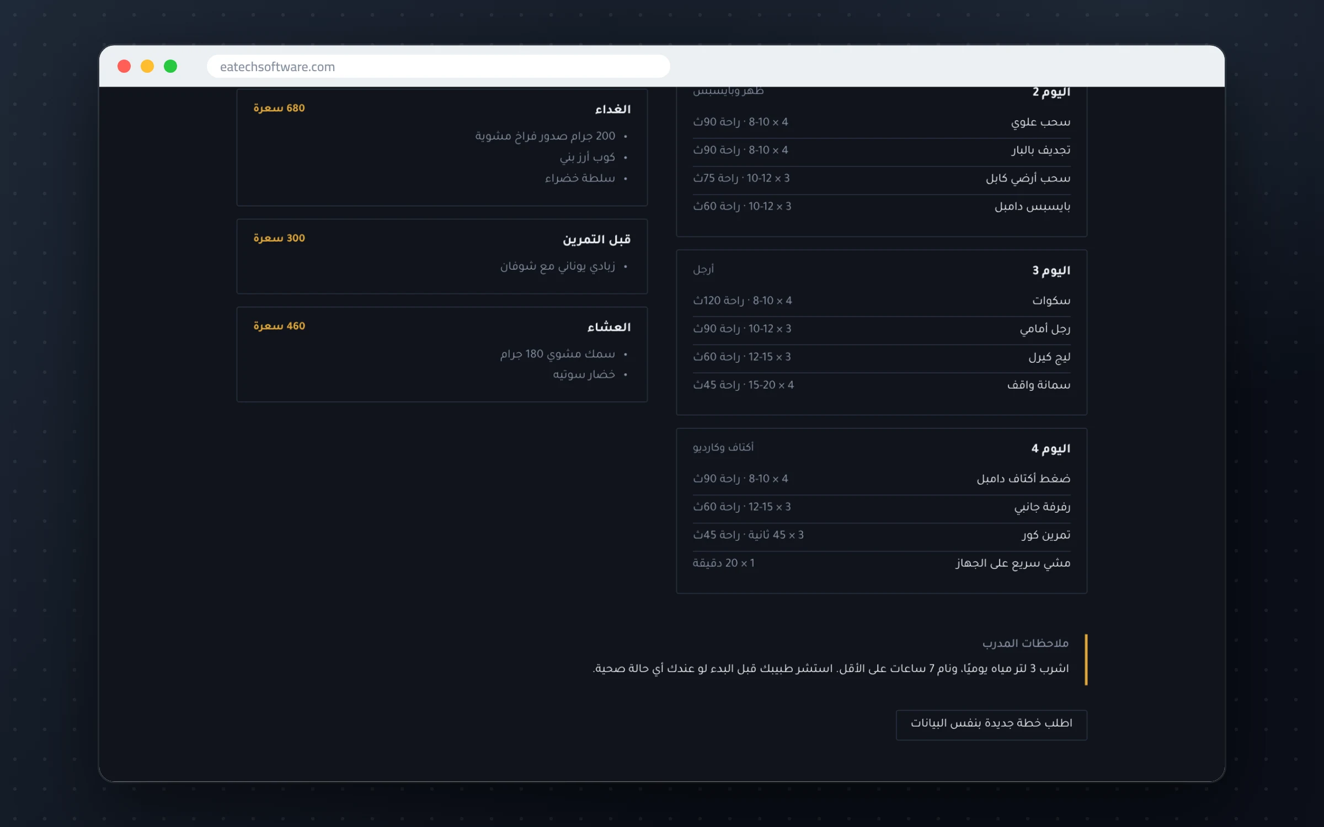Click the '460 سعرة' calorie label
This screenshot has height=827, width=1324.
click(279, 326)
